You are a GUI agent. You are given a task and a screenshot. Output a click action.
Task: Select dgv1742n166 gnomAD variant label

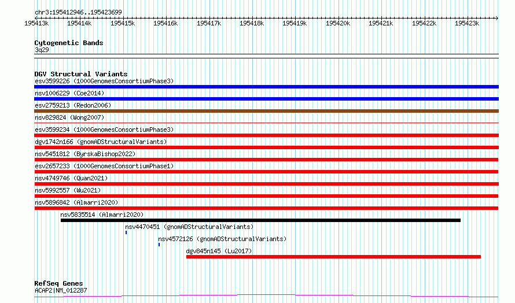click(101, 142)
